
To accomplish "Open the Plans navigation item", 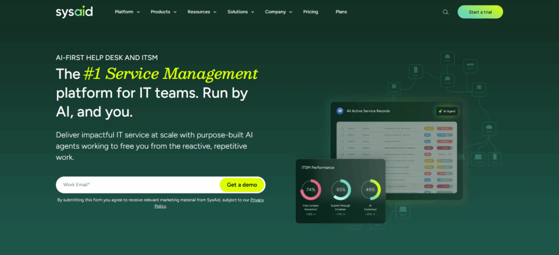I will 341,12.
